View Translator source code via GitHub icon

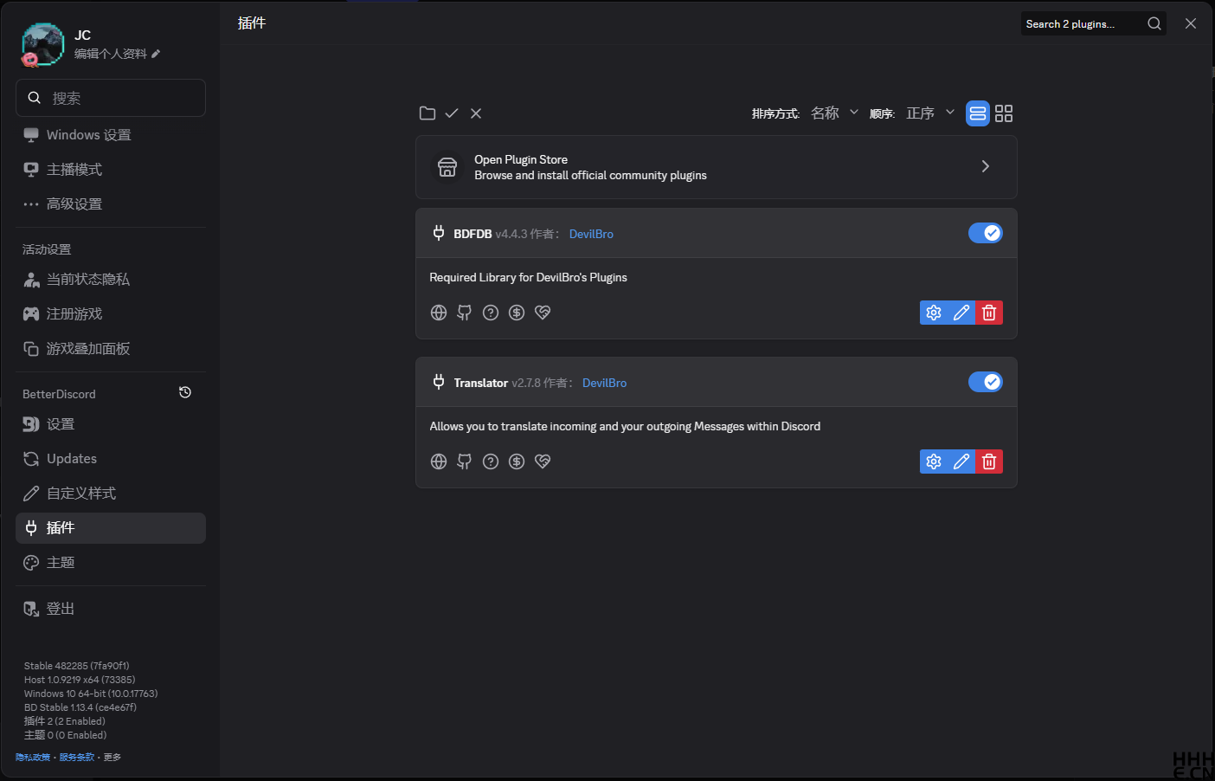[x=464, y=461]
